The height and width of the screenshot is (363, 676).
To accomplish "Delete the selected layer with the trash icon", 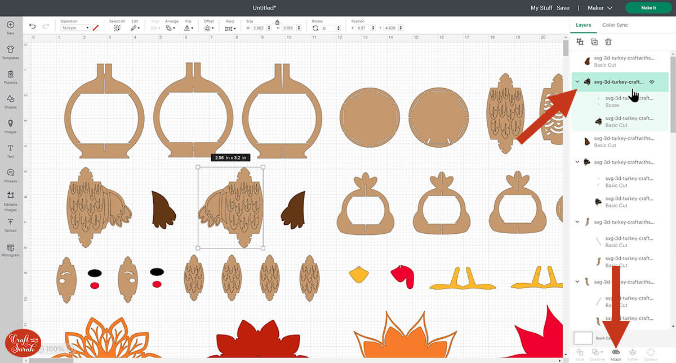I will pyautogui.click(x=608, y=42).
